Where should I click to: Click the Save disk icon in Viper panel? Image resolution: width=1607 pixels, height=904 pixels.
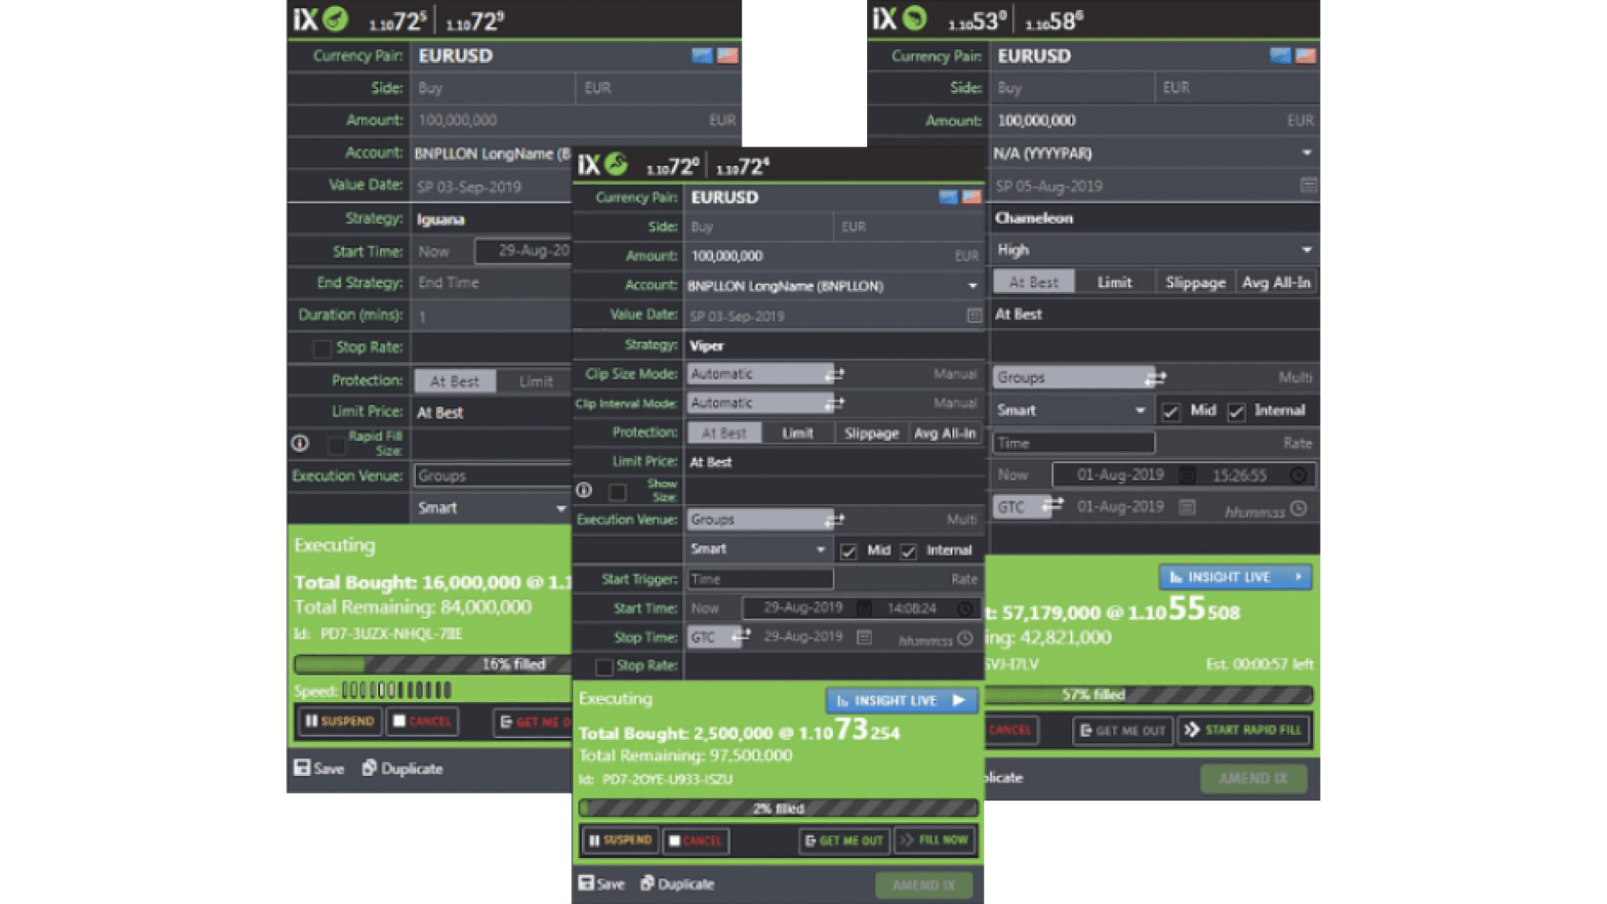coord(587,883)
